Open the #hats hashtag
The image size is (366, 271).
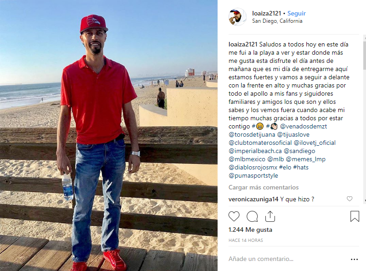300,167
